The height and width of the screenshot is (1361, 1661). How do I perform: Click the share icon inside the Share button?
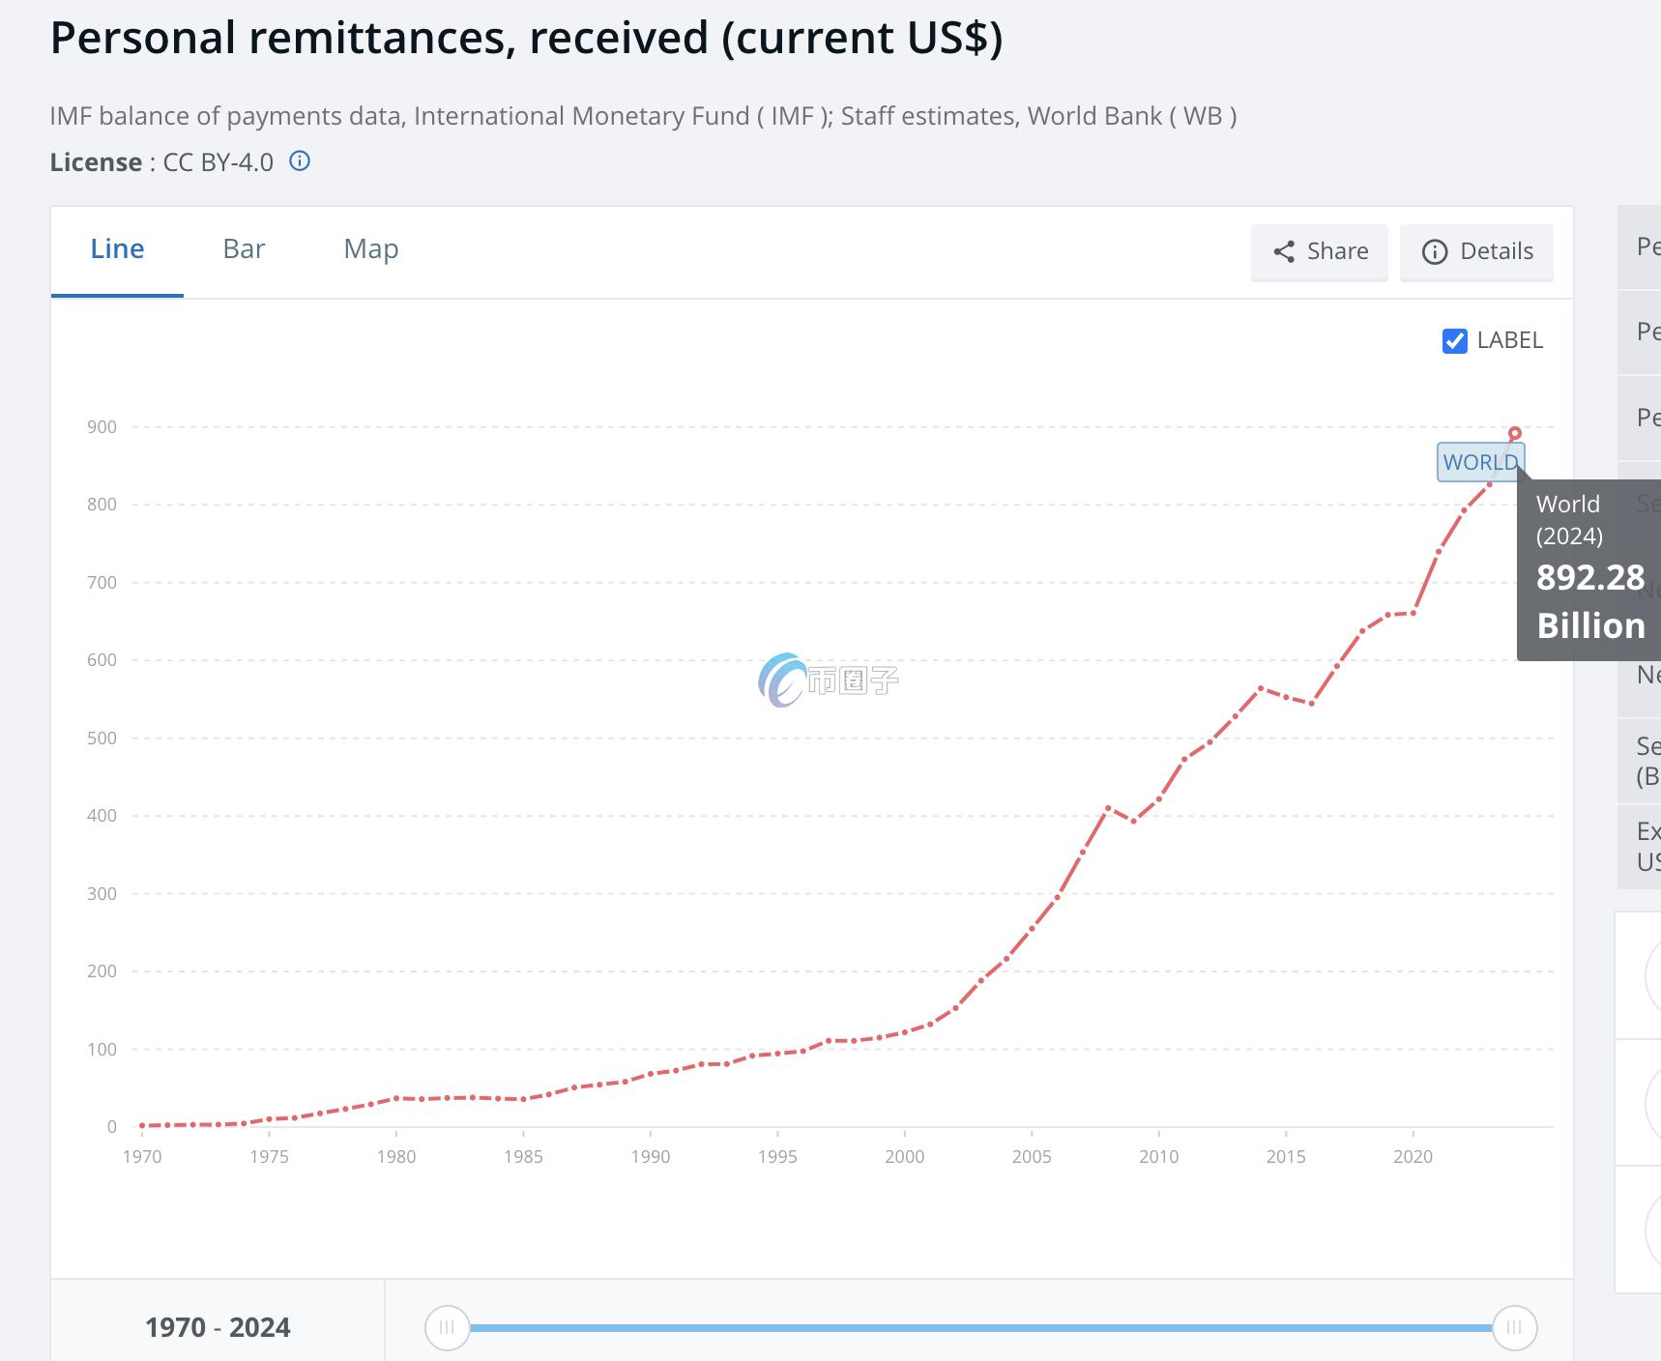1284,252
